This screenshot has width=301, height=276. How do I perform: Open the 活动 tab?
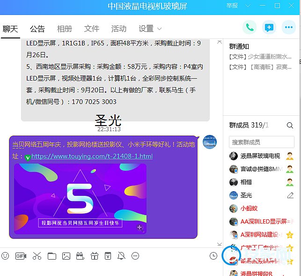118,29
